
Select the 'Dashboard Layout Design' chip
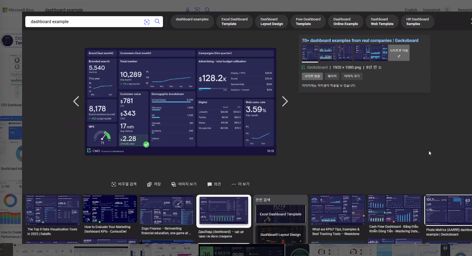(x=272, y=21)
